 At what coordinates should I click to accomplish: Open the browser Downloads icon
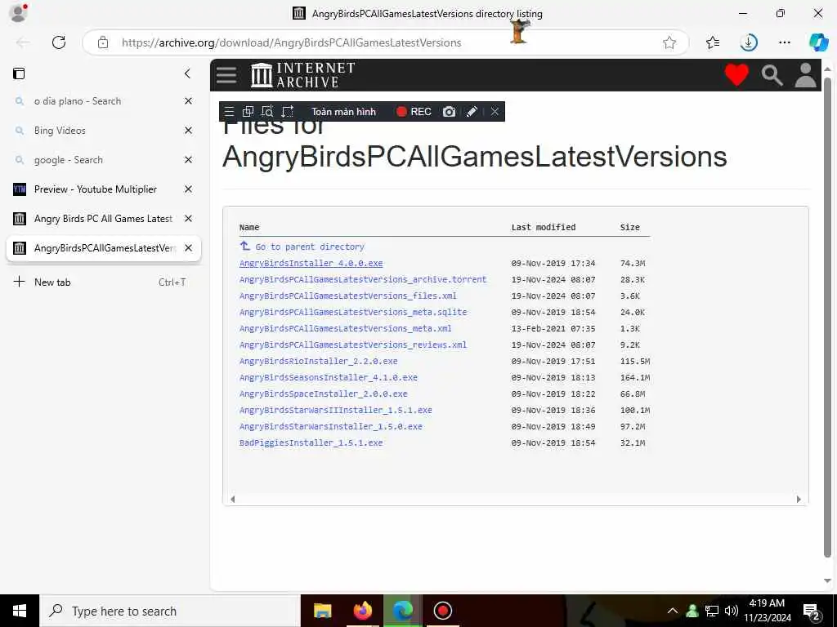click(x=749, y=42)
